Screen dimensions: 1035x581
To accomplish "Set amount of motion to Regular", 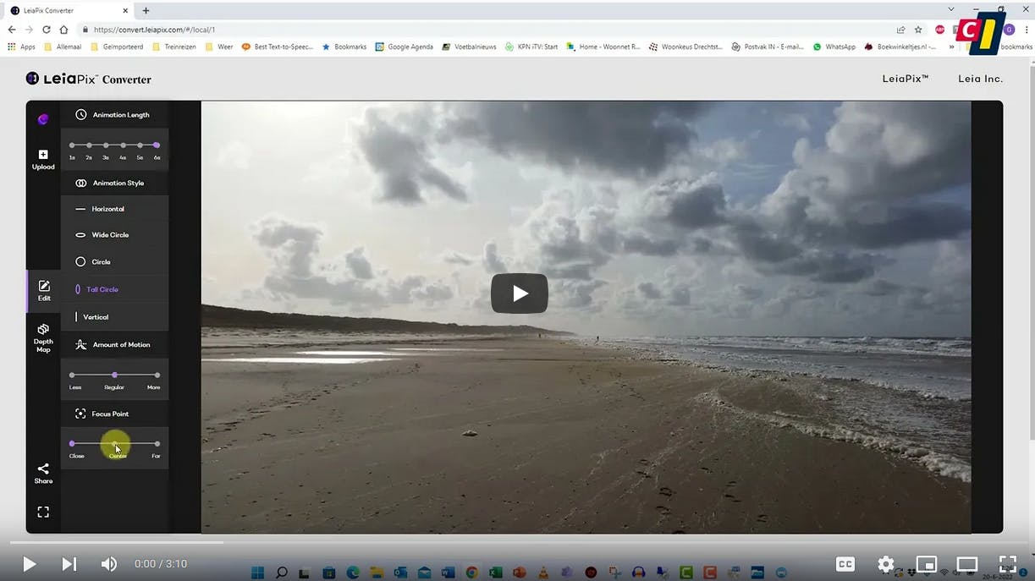I will pos(114,375).
